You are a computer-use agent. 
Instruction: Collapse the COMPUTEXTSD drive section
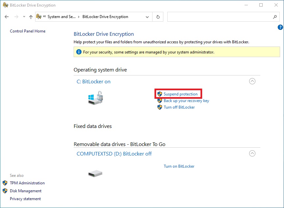point(252,153)
